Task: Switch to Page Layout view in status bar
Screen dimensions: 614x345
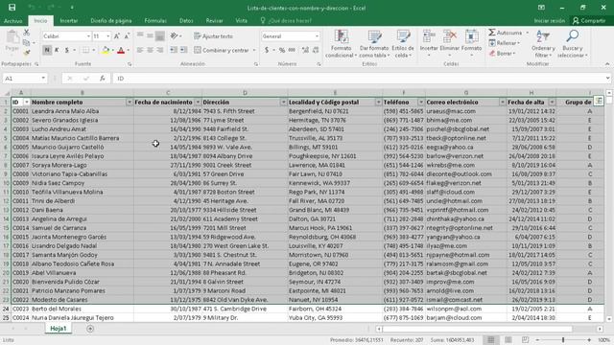Action: pyautogui.click(x=508, y=339)
